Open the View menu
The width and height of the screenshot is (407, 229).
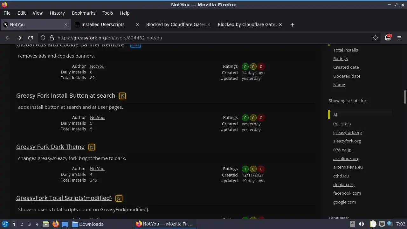click(38, 13)
